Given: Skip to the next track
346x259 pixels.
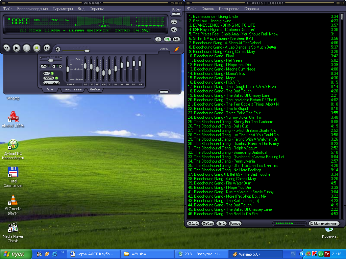Looking at the screenshot, I should point(47,48).
